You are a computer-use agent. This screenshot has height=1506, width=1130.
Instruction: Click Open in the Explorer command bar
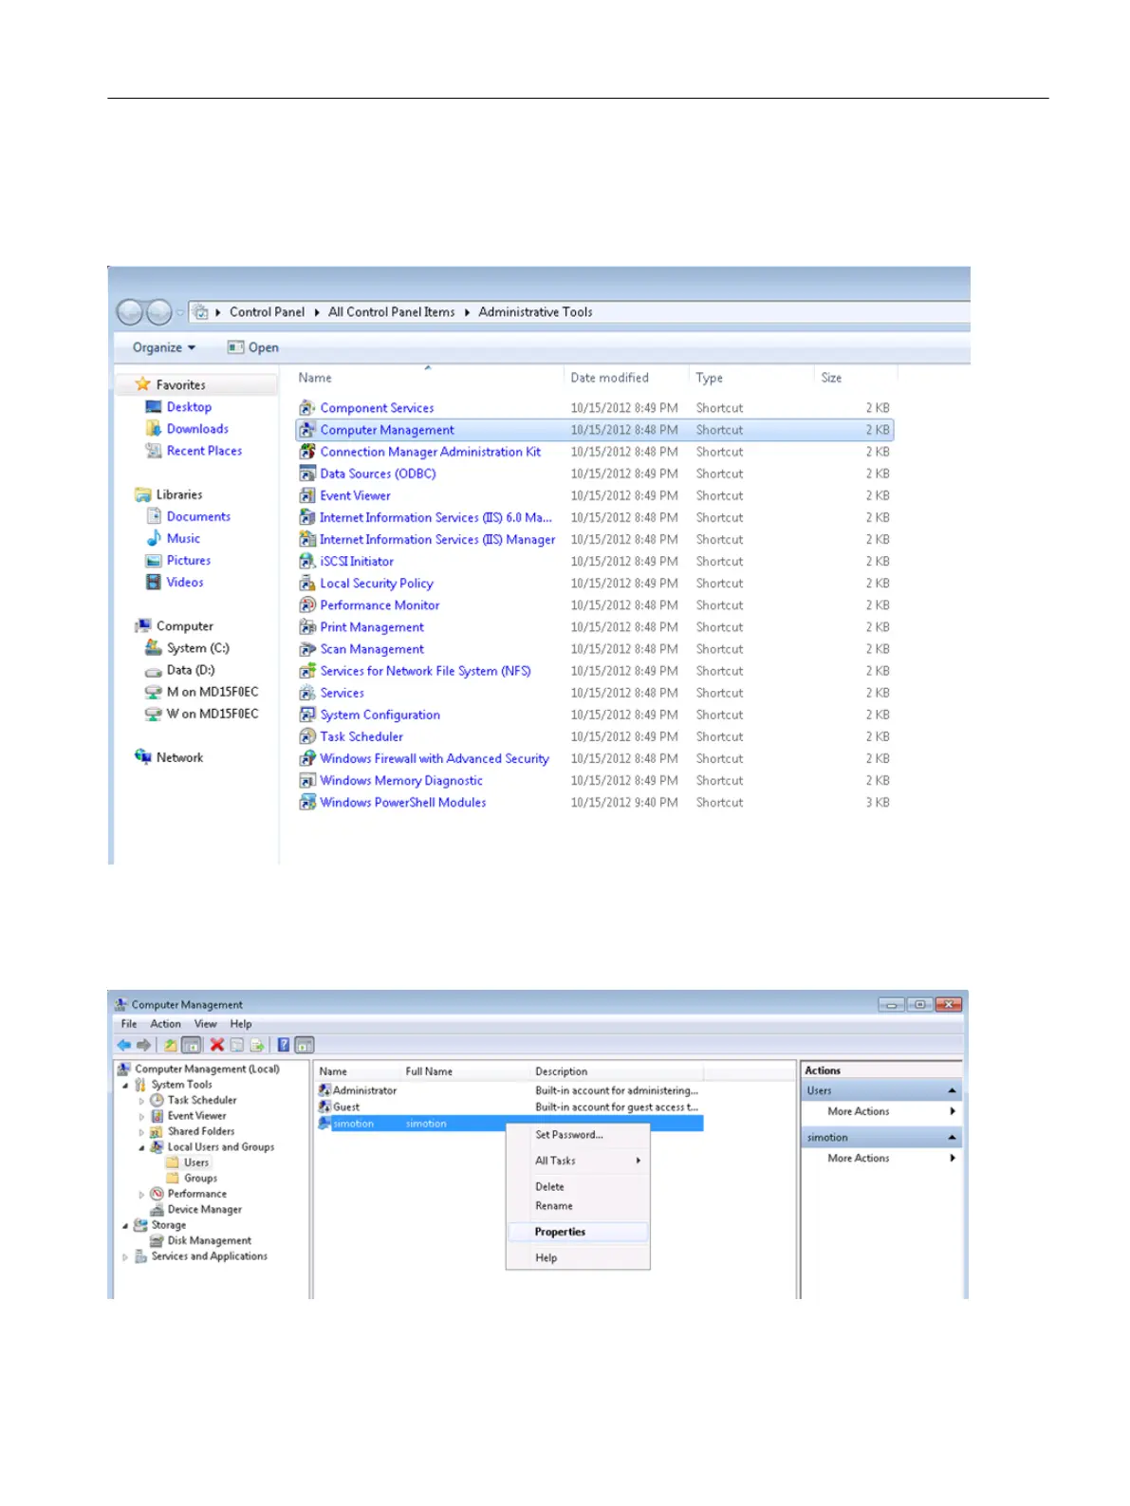253,347
